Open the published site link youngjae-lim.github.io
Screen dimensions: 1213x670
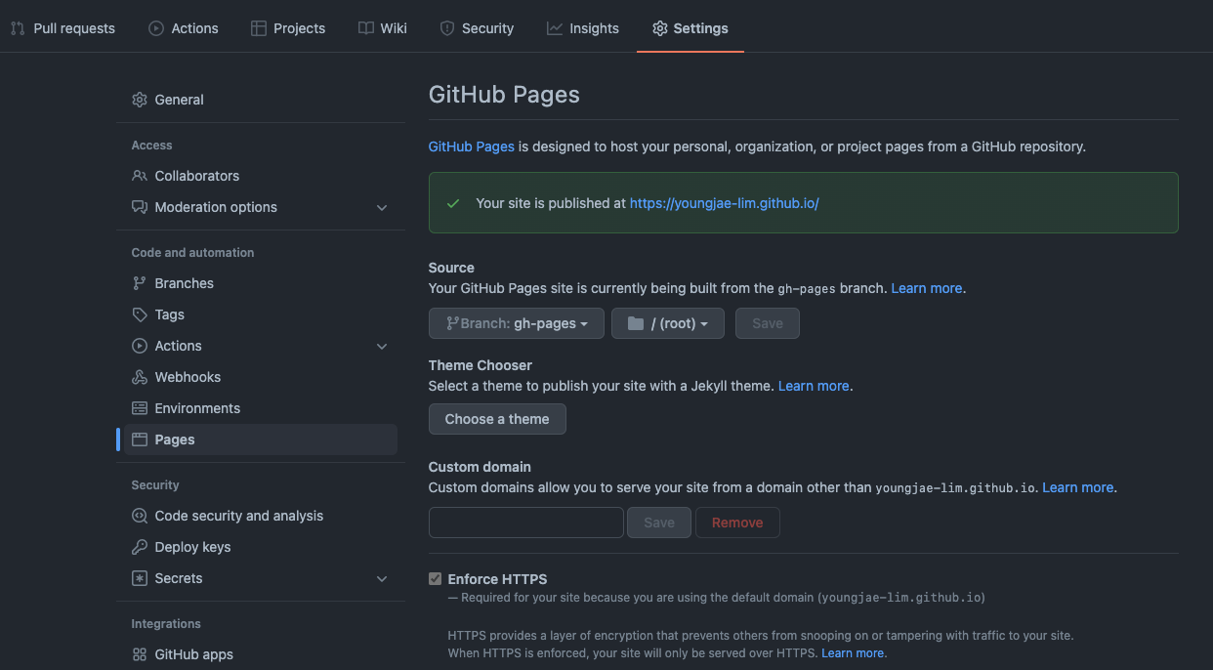(x=725, y=203)
